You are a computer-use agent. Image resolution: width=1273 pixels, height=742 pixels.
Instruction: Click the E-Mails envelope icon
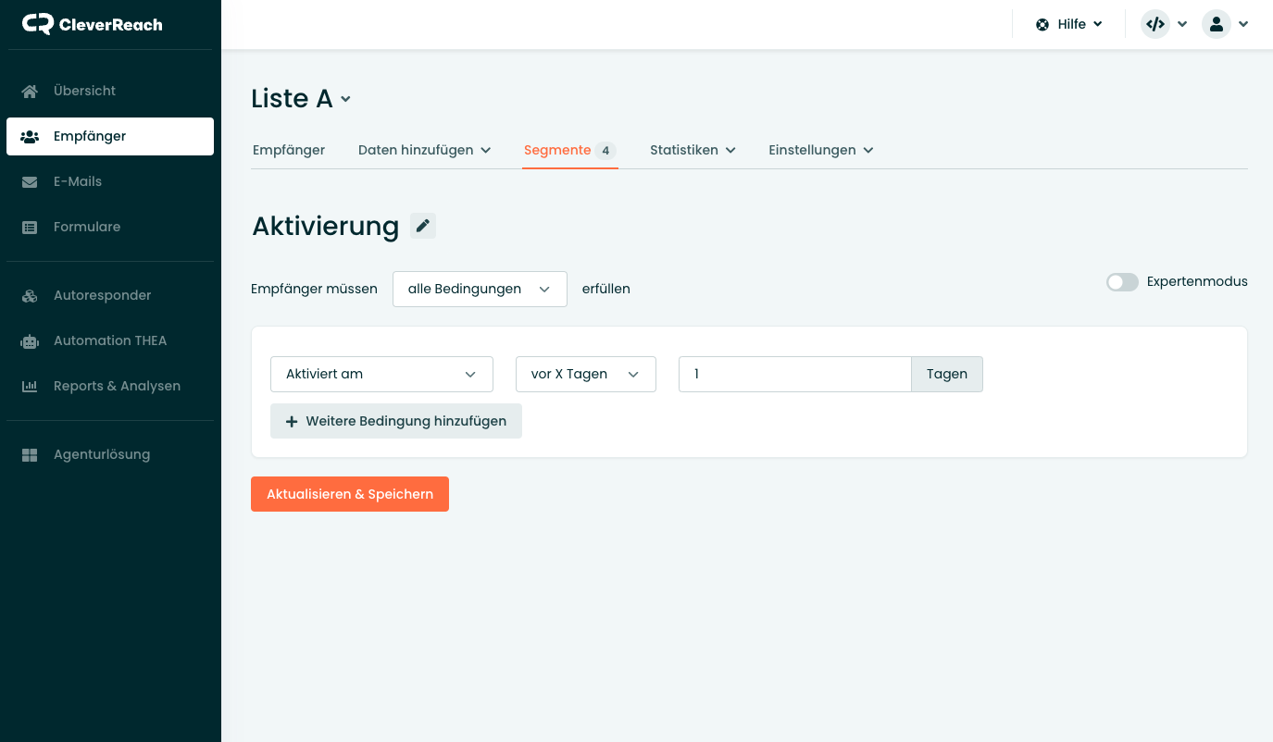(30, 181)
